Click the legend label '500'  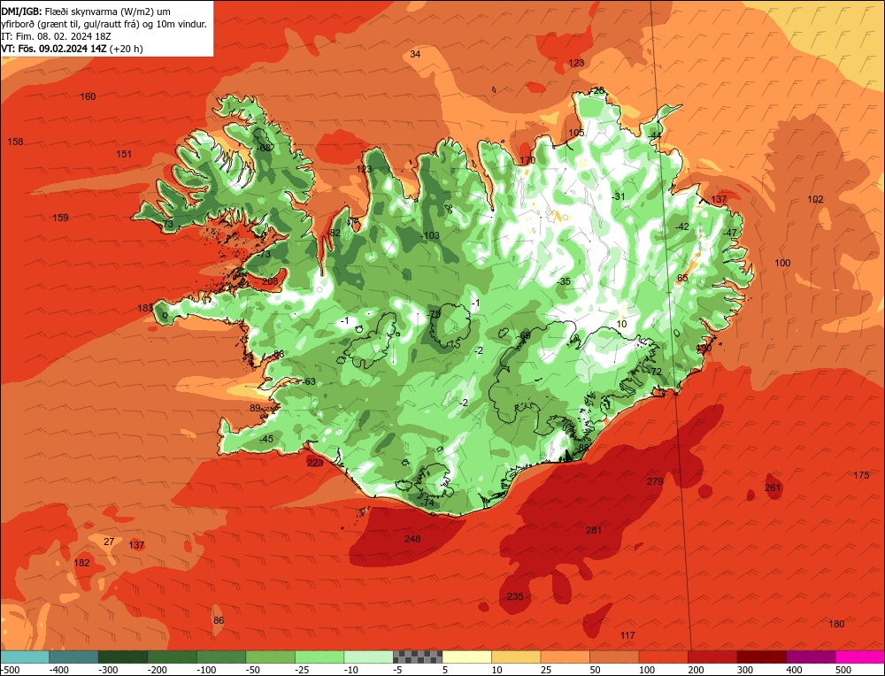point(843,670)
